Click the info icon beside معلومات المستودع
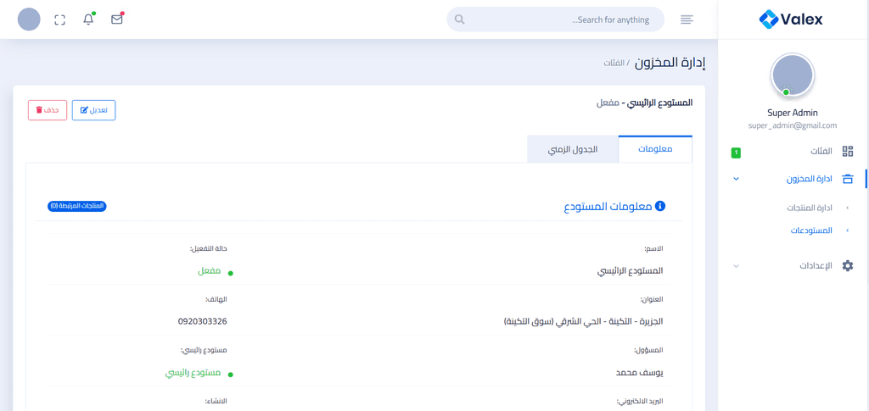The height and width of the screenshot is (411, 869). 660,206
